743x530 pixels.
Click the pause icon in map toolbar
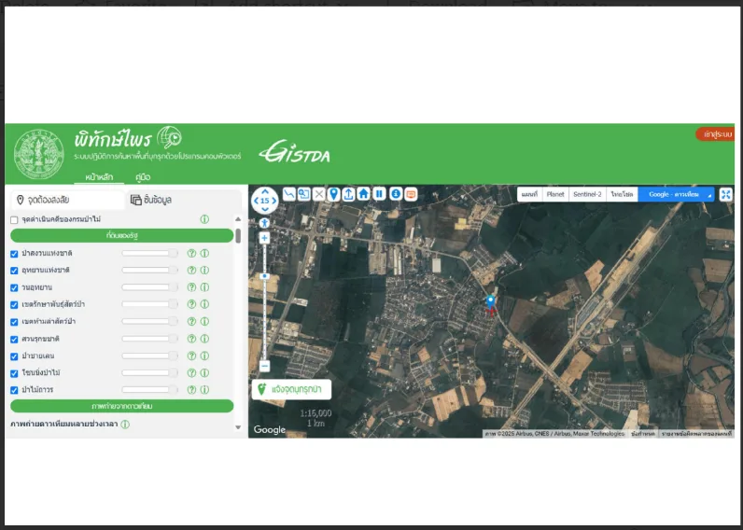379,194
